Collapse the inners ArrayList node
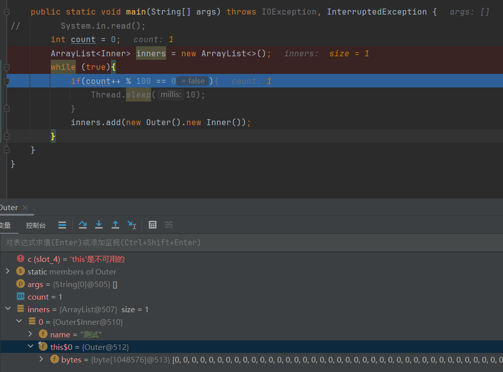Screen dimensions: 503x372 point(8,309)
